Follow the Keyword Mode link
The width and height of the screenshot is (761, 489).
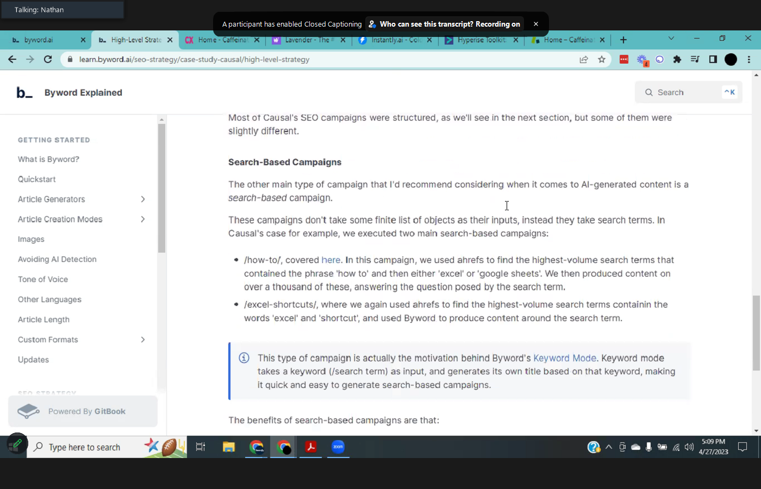[564, 358]
